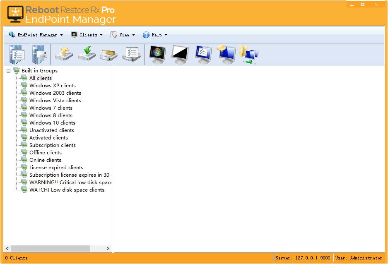The image size is (388, 264).
Task: Click the tree panel scroll-right arrow
Action: 108,248
